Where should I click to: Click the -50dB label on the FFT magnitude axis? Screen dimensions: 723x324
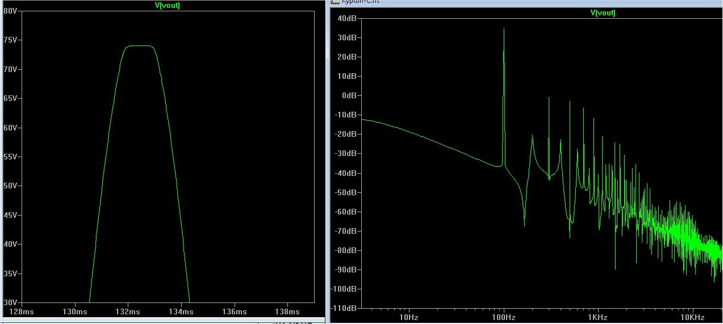click(x=345, y=192)
